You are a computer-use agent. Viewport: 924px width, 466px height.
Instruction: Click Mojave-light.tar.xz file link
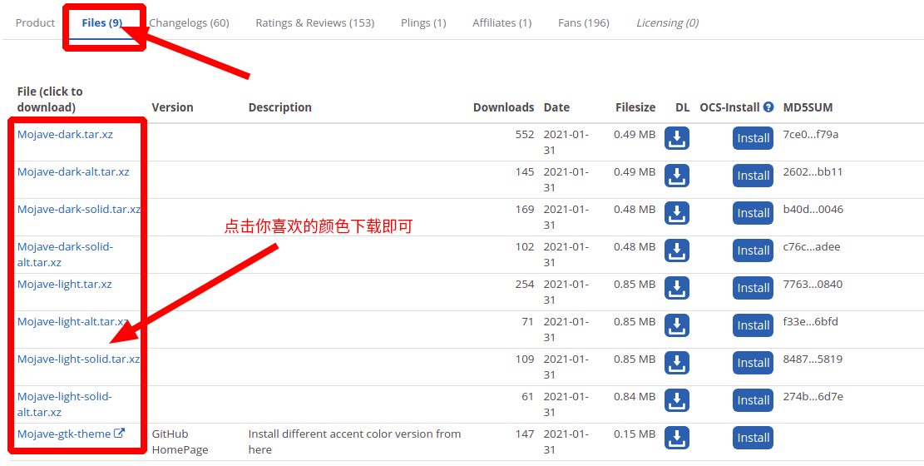[64, 285]
